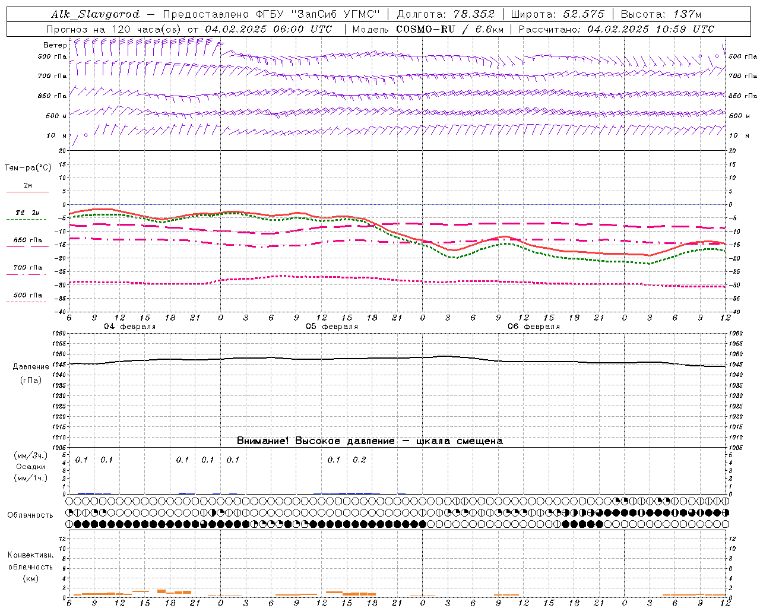
Task: Click the 'Td 2м' dew point legend entry
Action: pos(27,213)
